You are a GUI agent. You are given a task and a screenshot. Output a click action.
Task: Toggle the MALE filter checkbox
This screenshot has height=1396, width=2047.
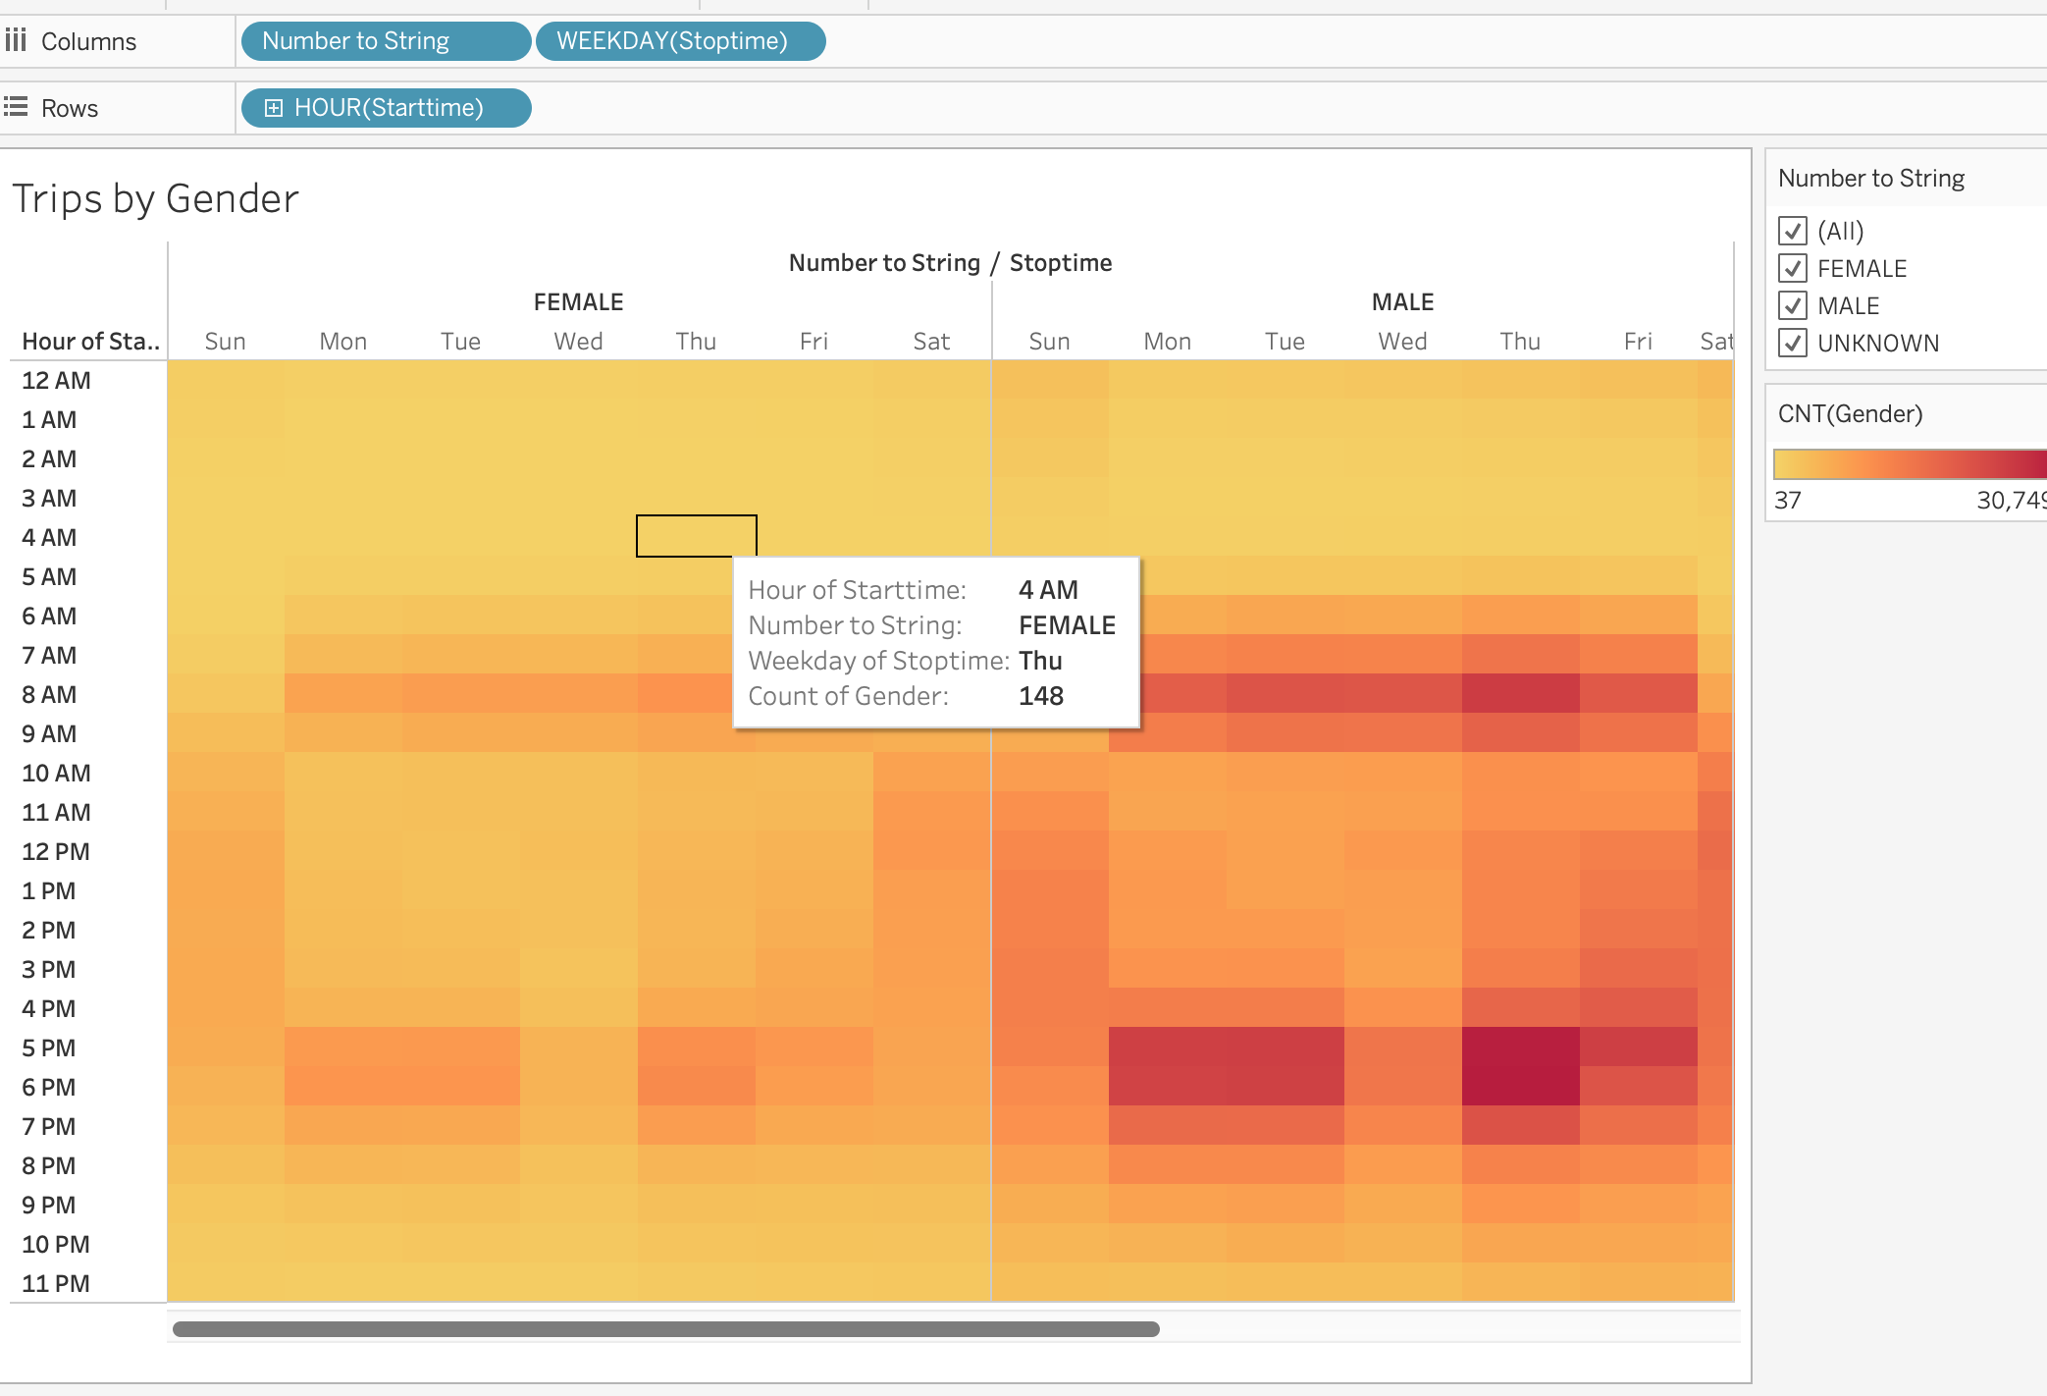point(1792,305)
